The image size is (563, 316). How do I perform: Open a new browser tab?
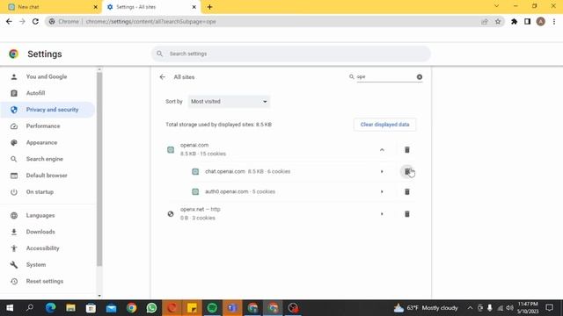(x=209, y=7)
